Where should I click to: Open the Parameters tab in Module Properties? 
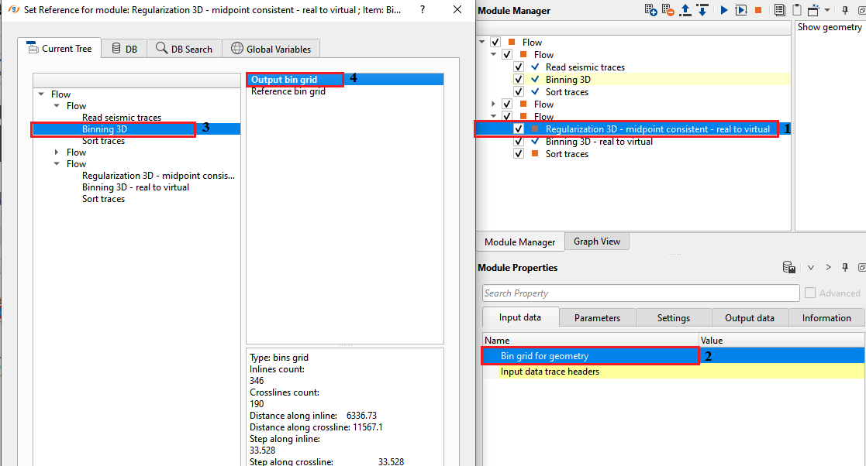(x=597, y=317)
